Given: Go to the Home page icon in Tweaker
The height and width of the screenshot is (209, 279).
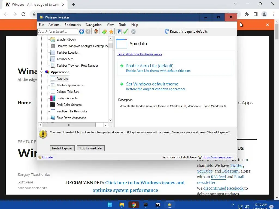Looking at the screenshot, I should 96,32.
